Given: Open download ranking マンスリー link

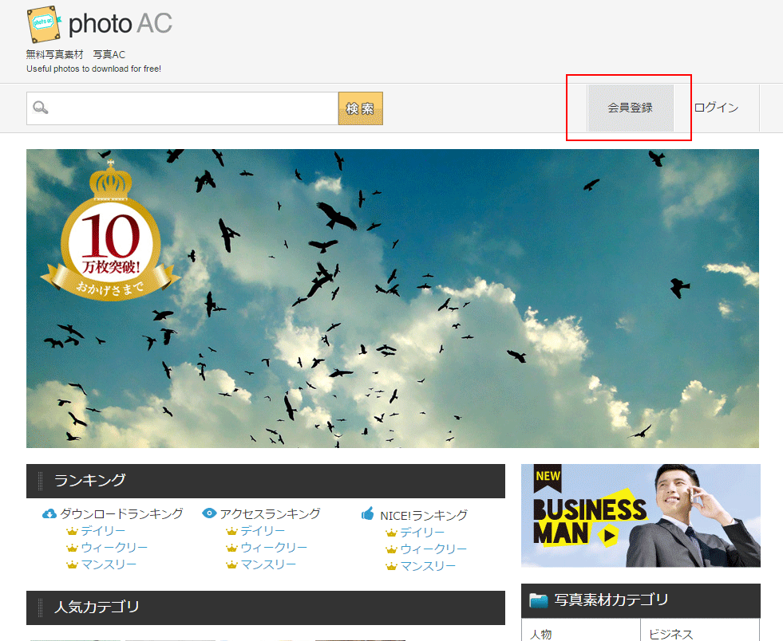Looking at the screenshot, I should (x=109, y=564).
